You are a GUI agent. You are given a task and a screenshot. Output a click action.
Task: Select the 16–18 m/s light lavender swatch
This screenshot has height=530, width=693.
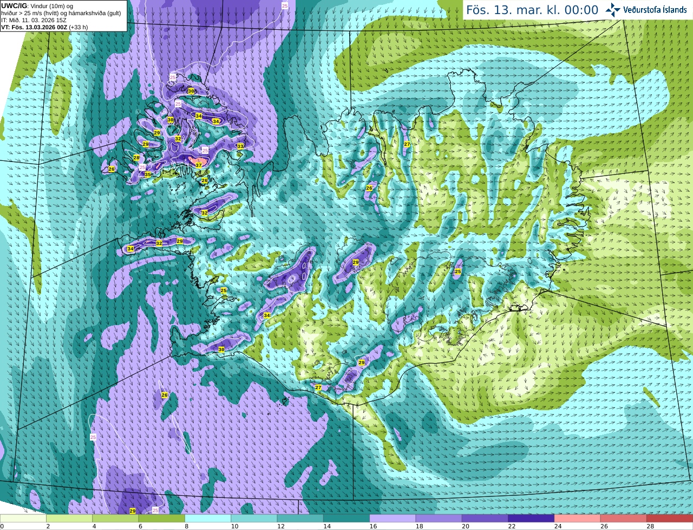pos(393,518)
